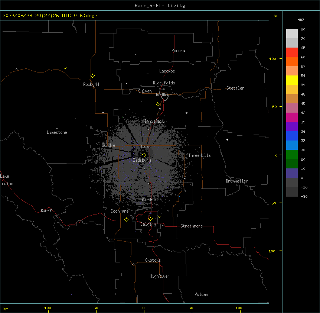Click the Sylvan label
The width and height of the screenshot is (320, 313).
pyautogui.click(x=145, y=91)
